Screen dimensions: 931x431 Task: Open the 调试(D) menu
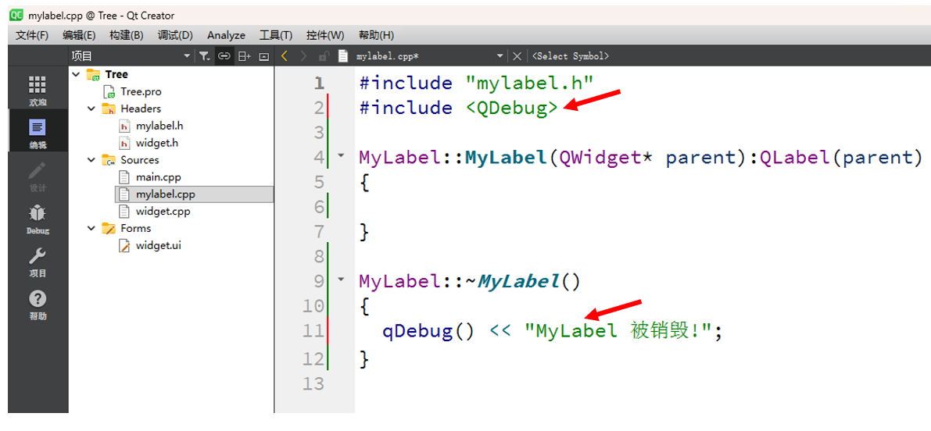tap(175, 35)
